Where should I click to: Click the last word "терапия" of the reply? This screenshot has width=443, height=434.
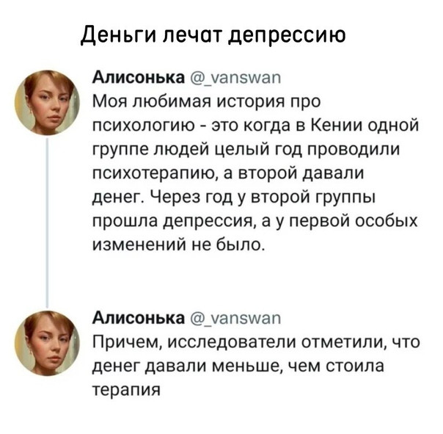tap(127, 391)
